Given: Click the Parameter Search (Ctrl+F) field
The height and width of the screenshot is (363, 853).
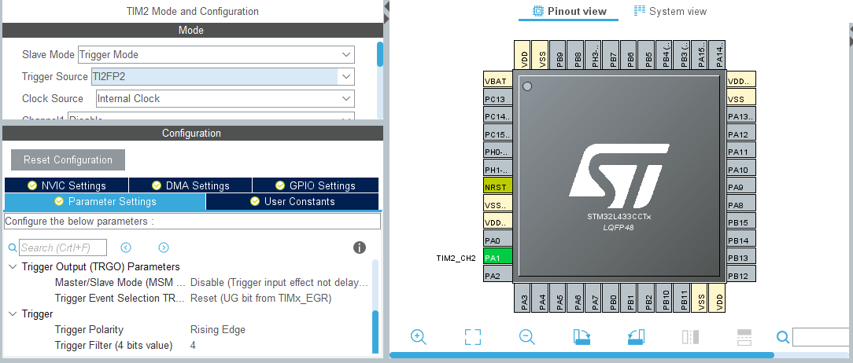Looking at the screenshot, I should pos(63,247).
